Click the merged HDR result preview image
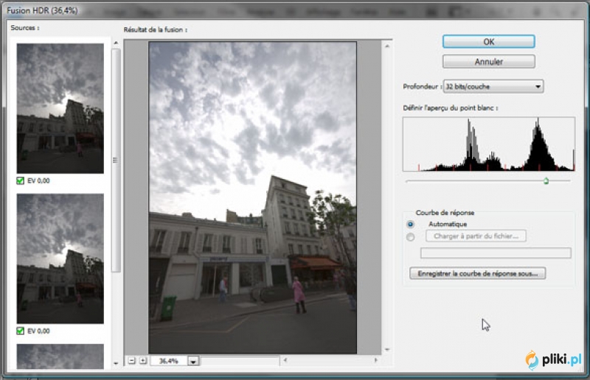Screen dimensions: 590x380 pyautogui.click(x=252, y=197)
